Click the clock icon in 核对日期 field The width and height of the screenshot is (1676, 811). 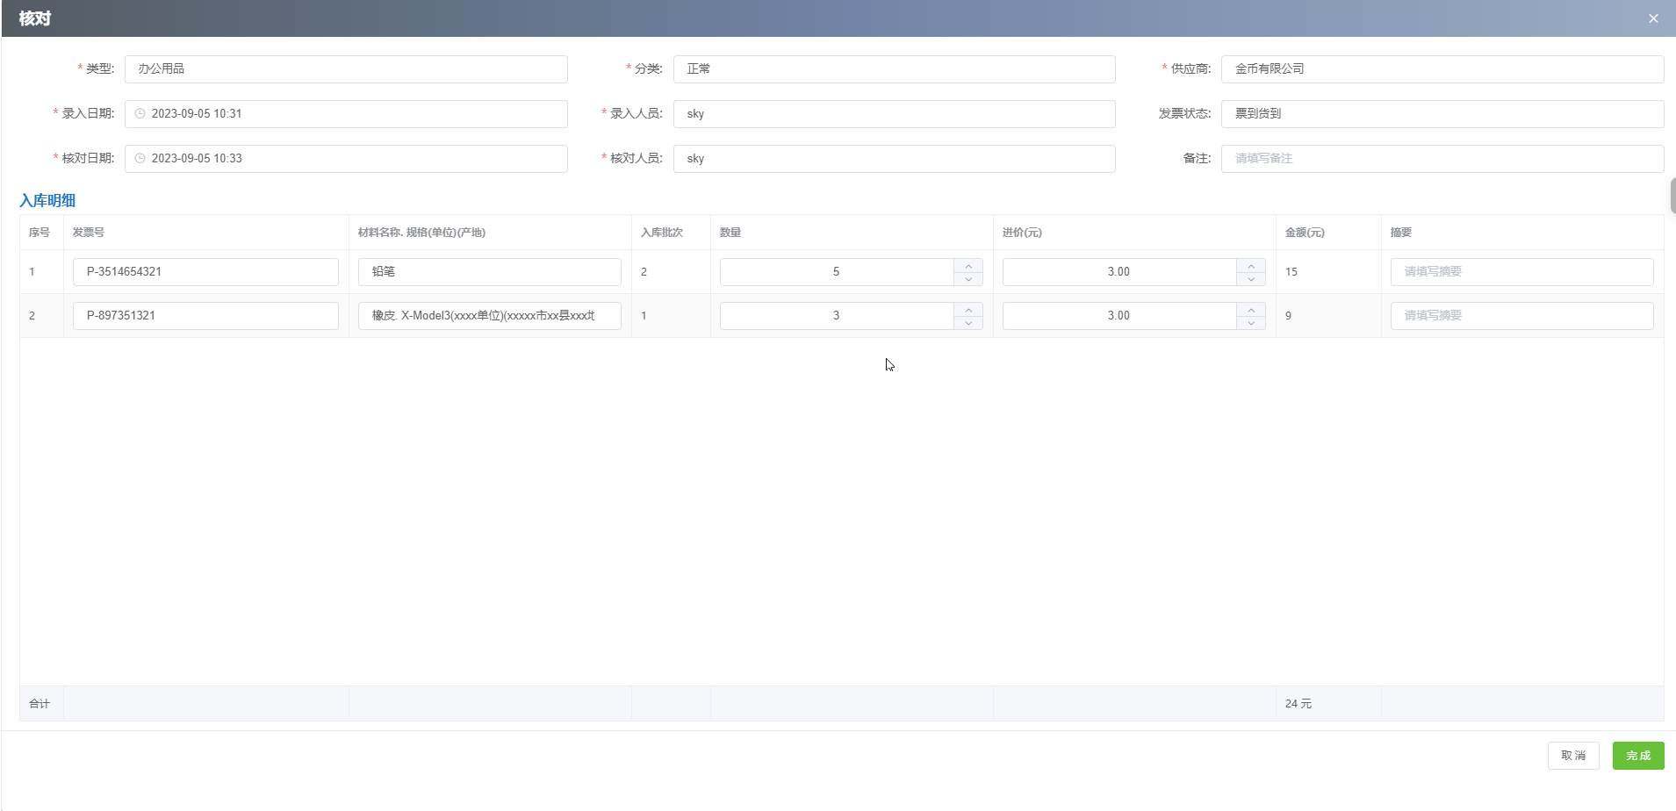(140, 158)
